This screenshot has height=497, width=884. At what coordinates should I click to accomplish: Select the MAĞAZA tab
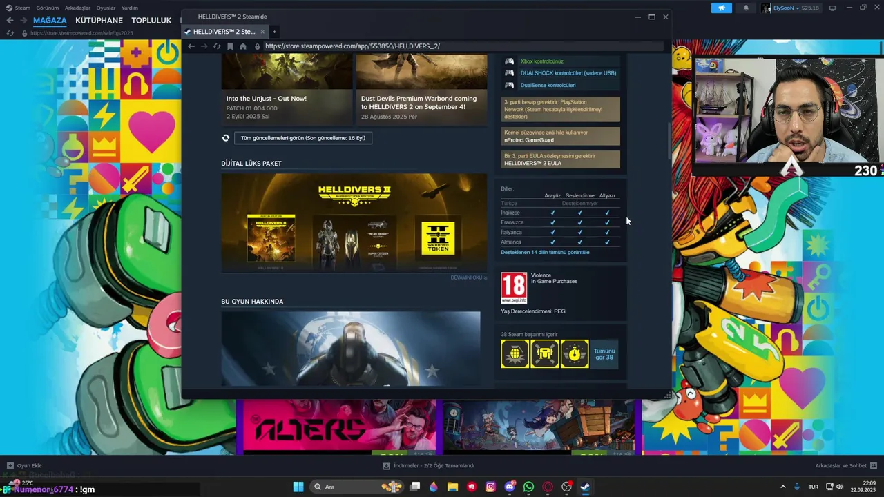pos(50,21)
